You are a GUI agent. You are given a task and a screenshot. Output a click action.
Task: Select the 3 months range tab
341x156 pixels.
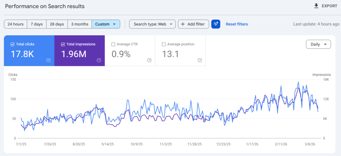[x=80, y=24]
